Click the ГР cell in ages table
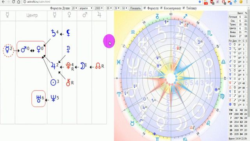Image resolution: width=250 pixels, height=141 pixels. [231, 114]
